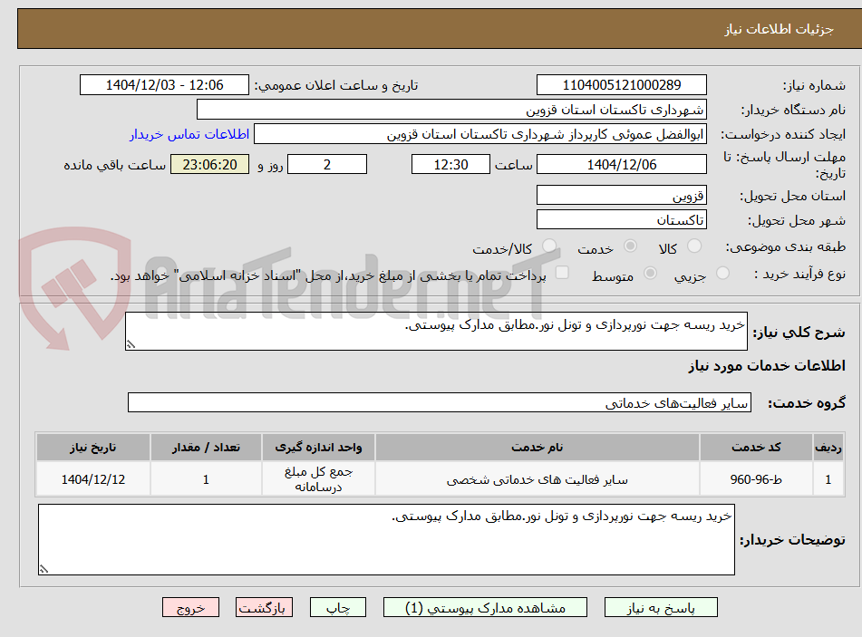Viewport: 862px width, 637px height.
Task: Click the بازگشت back button
Action: [x=264, y=607]
